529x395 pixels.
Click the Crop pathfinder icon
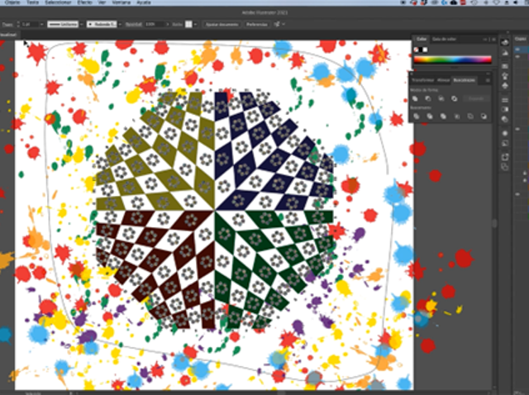pyautogui.click(x=457, y=117)
